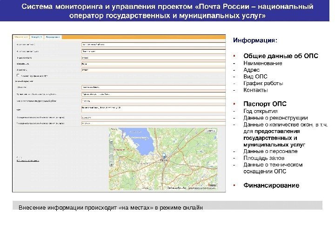Screen dimensions: 335x251
Task: Zoom out with the map minus button
Action: 111,141
